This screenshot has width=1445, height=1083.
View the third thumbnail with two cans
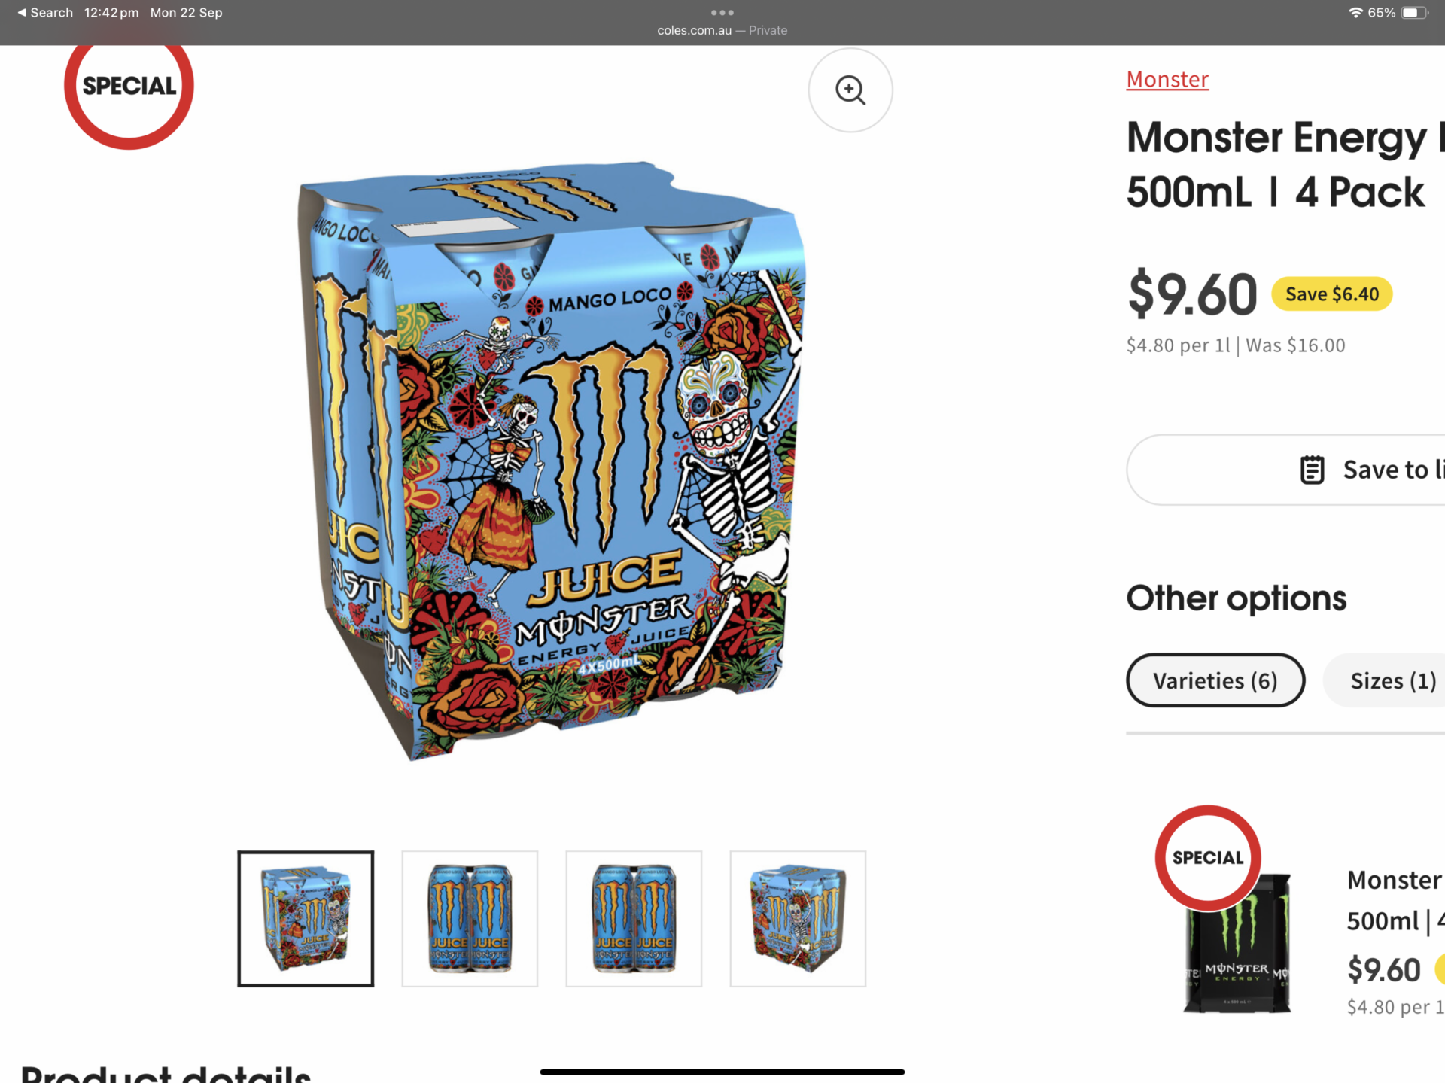point(634,919)
